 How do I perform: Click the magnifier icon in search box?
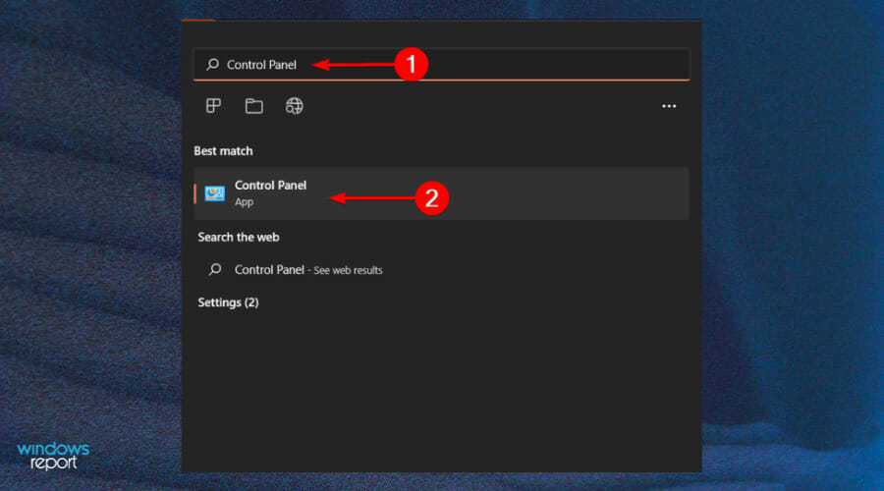pyautogui.click(x=212, y=65)
